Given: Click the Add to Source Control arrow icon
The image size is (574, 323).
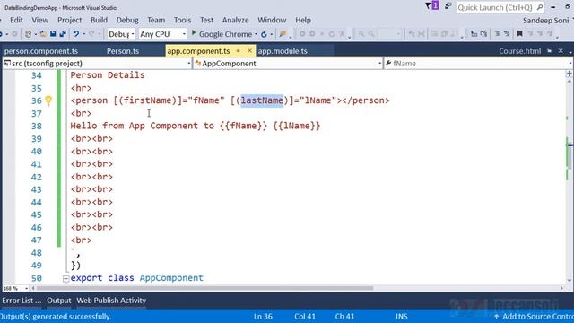Looking at the screenshot, I should pyautogui.click(x=496, y=317).
